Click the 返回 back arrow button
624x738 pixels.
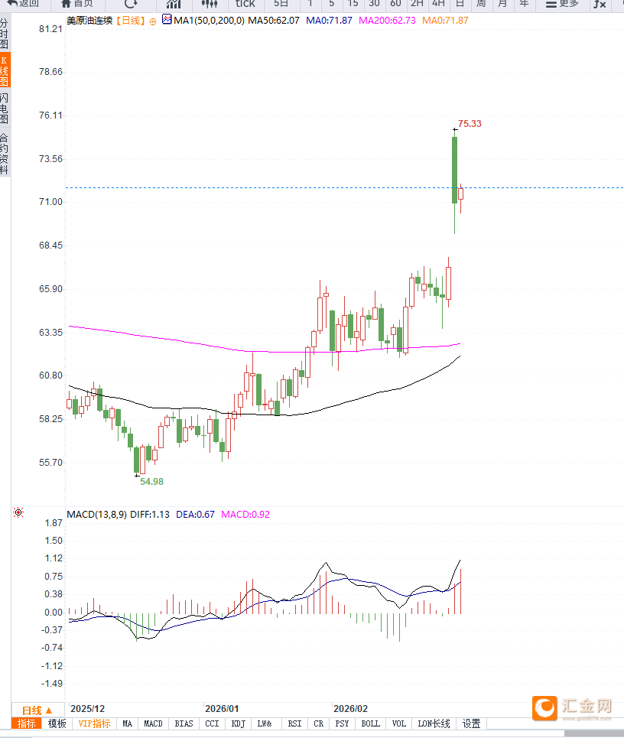(23, 4)
